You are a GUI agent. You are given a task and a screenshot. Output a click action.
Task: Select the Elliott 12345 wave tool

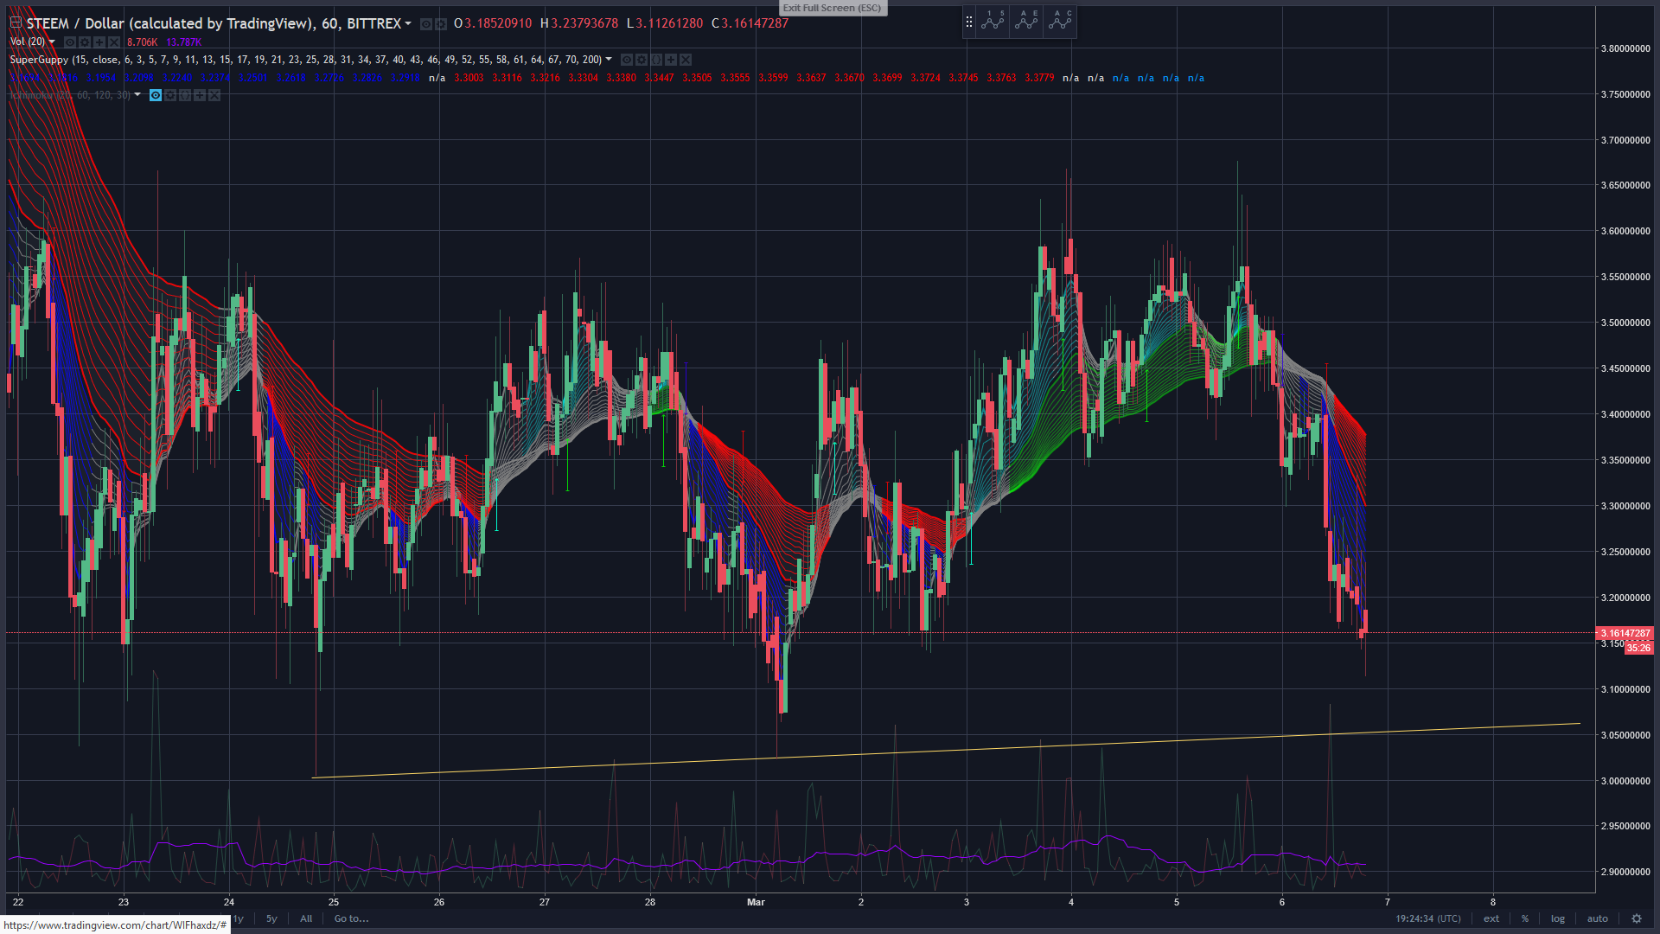pyautogui.click(x=993, y=21)
